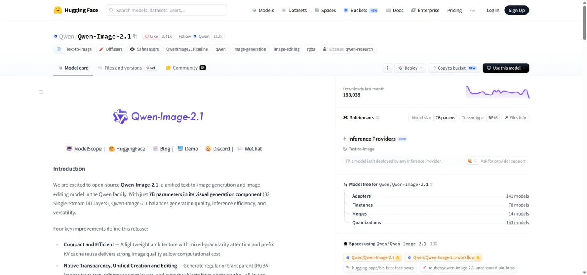Go to Spaces in the navigation bar
This screenshot has width=587, height=275.
pyautogui.click(x=325, y=10)
